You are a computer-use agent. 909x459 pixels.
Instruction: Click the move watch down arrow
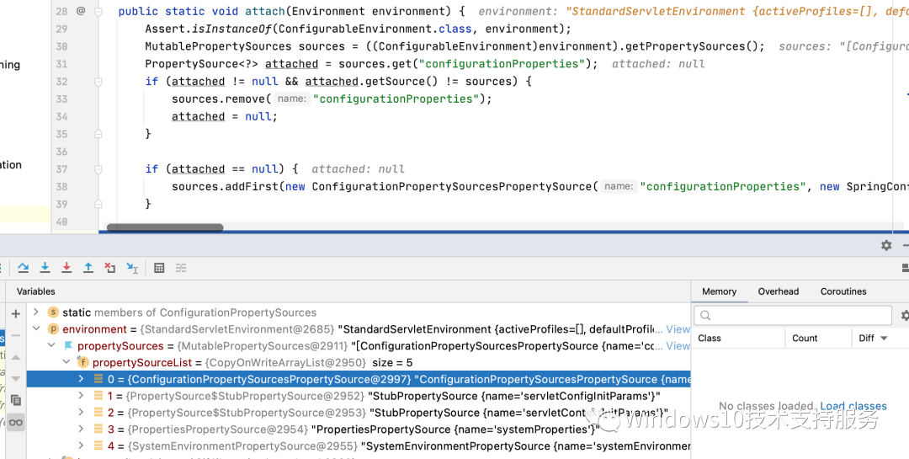16,378
